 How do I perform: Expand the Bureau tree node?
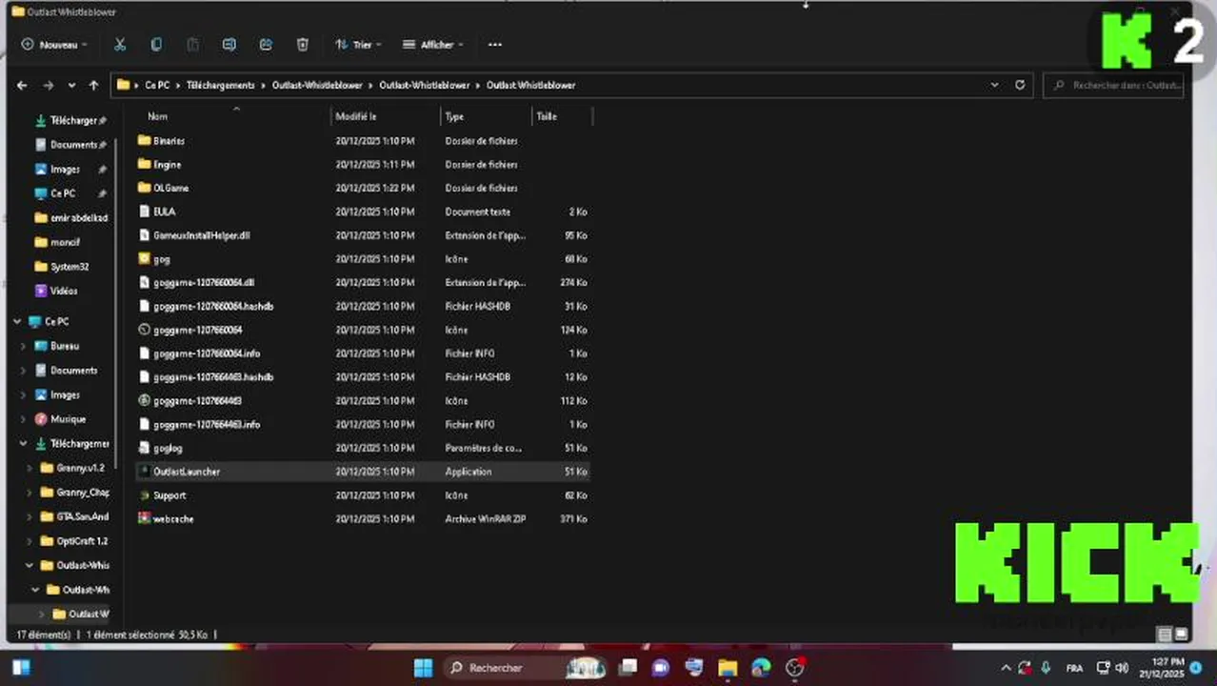coord(24,347)
